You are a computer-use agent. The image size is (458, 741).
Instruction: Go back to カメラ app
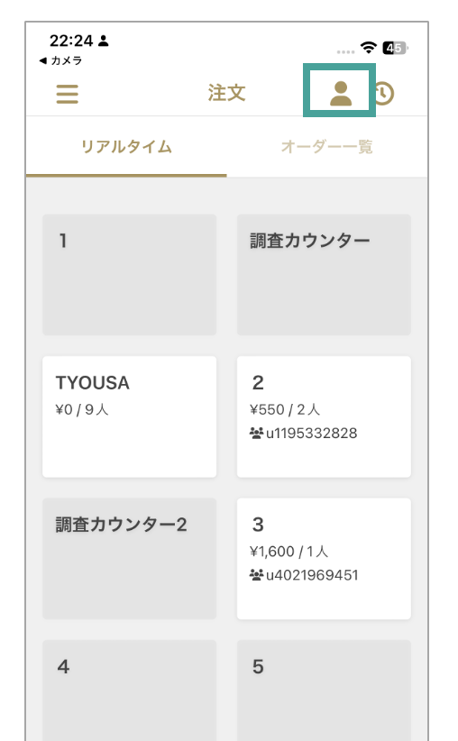[x=60, y=60]
